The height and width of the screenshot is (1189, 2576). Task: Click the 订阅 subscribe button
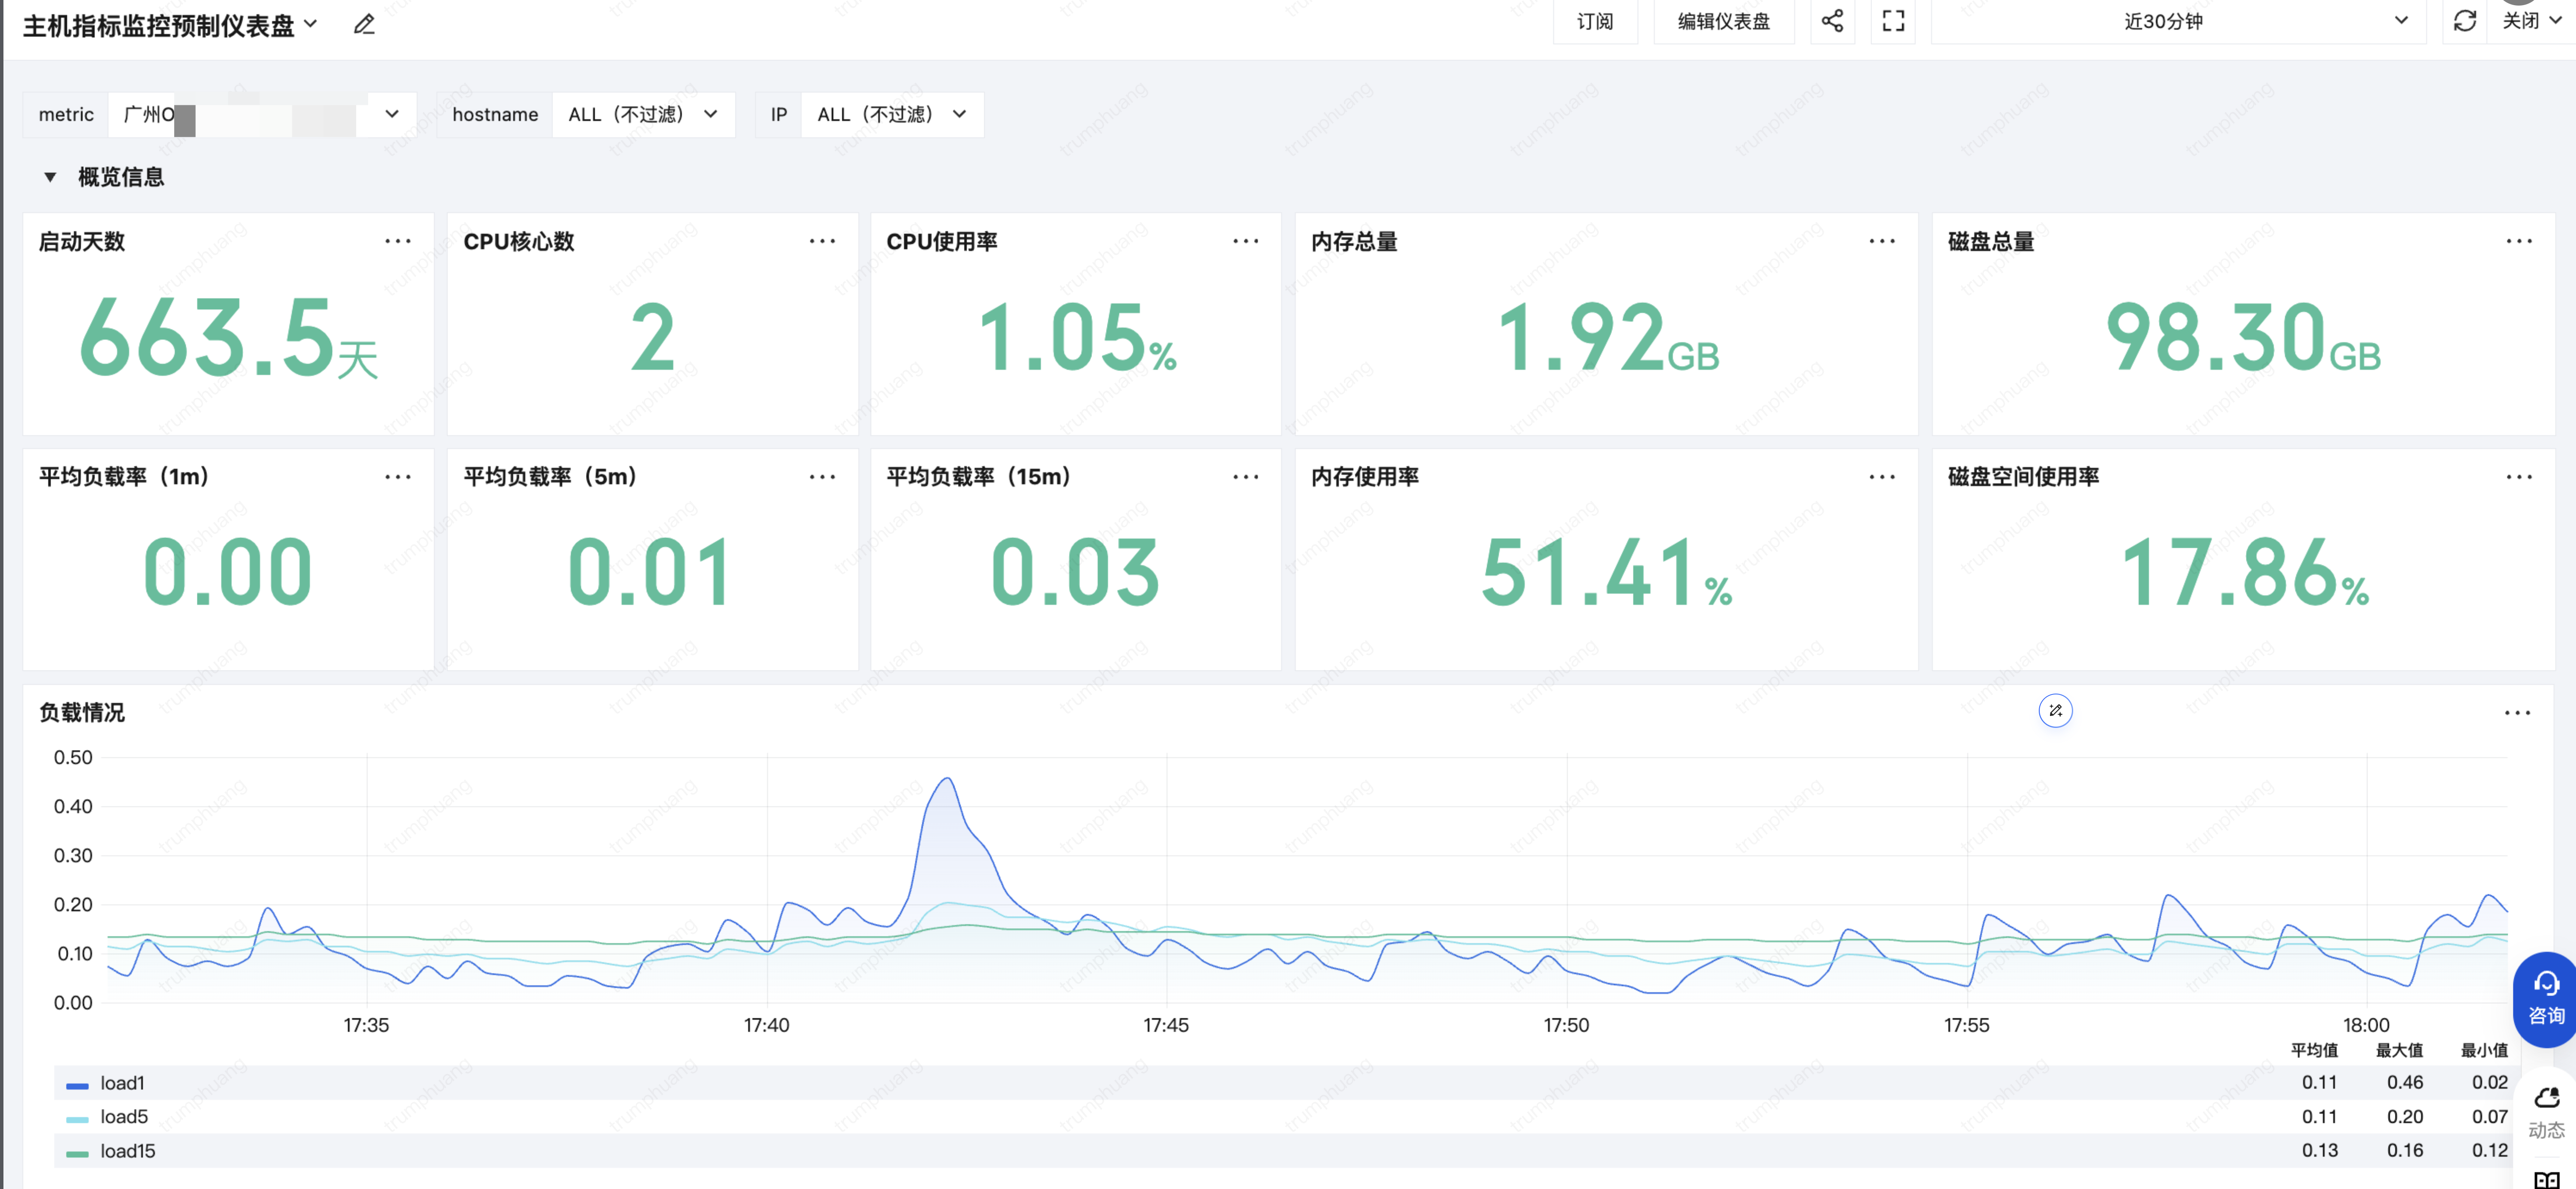(x=1595, y=21)
